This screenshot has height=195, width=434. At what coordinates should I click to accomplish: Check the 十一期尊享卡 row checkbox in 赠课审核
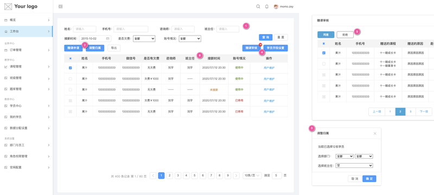[324, 64]
